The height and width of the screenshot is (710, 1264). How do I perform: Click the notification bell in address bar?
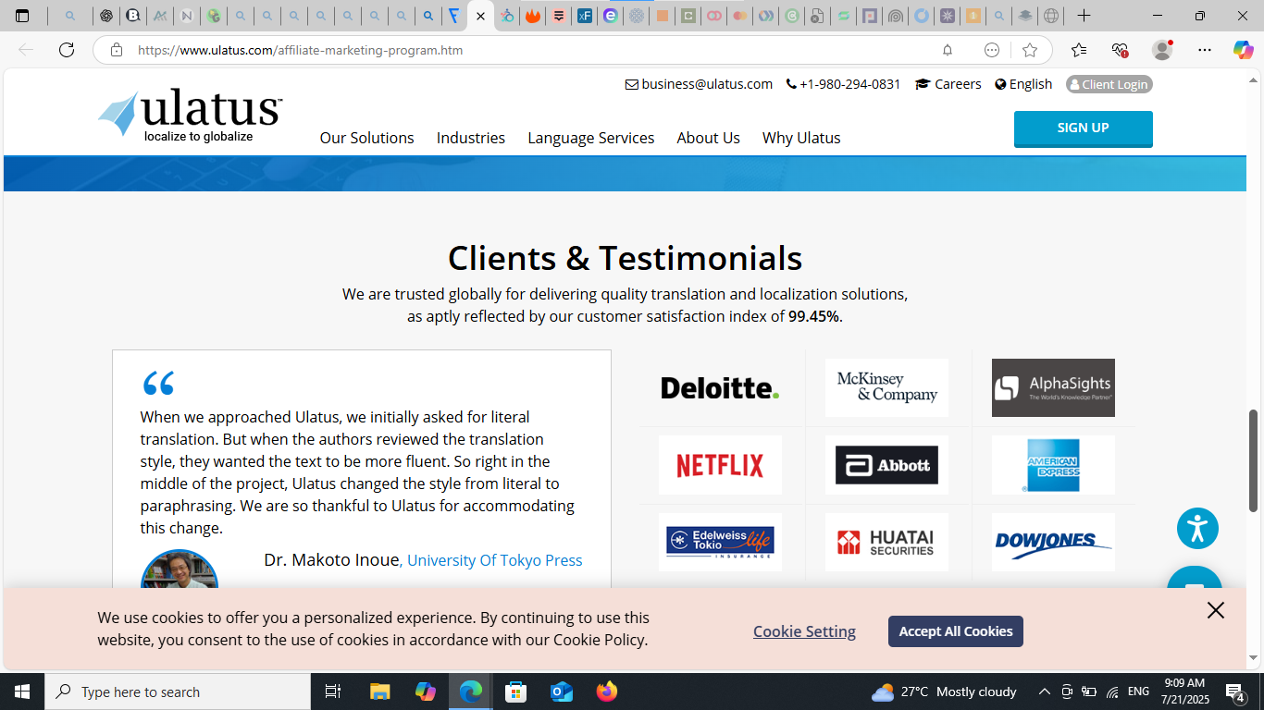948,50
